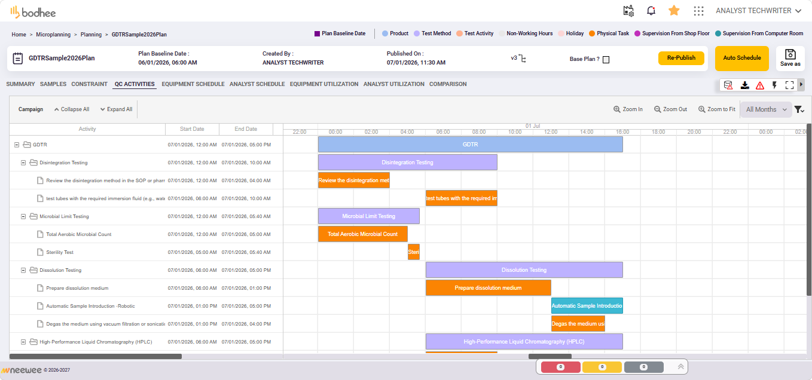Click the Save as disk icon
812x380 pixels.
point(790,54)
